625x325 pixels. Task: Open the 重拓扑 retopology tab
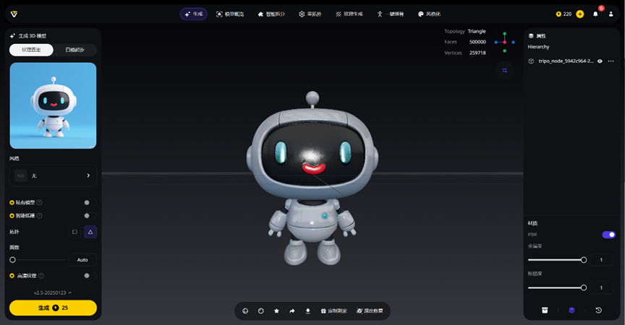[x=310, y=14]
